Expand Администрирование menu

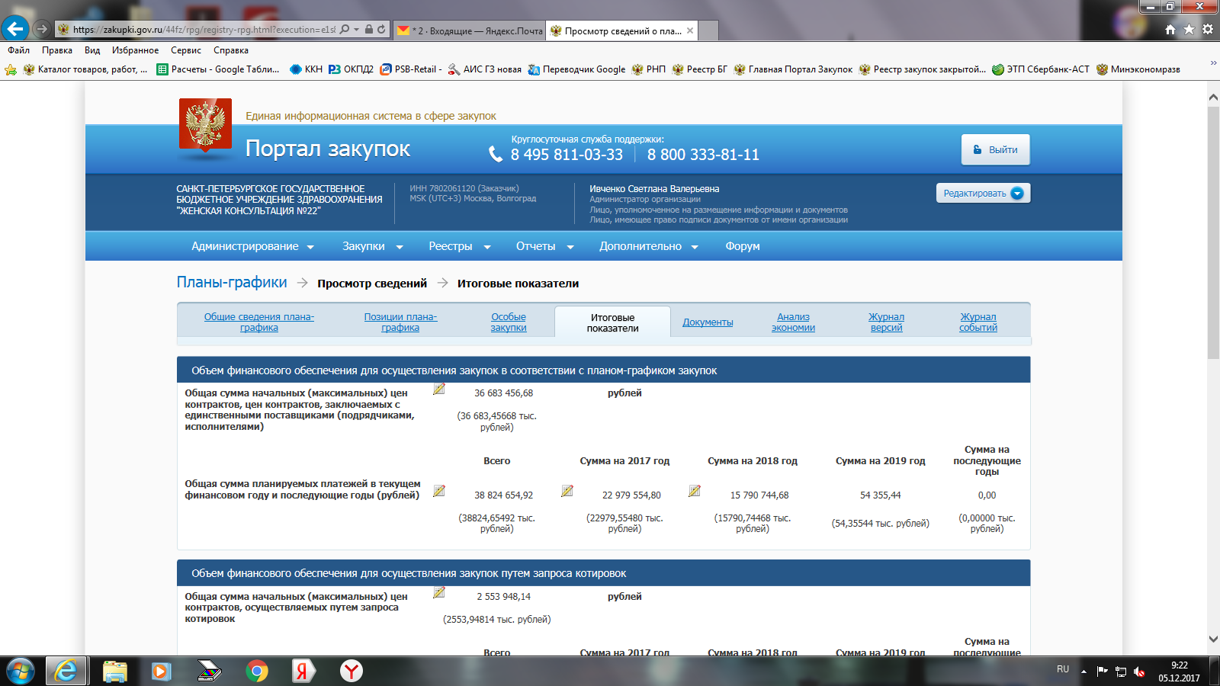[253, 246]
